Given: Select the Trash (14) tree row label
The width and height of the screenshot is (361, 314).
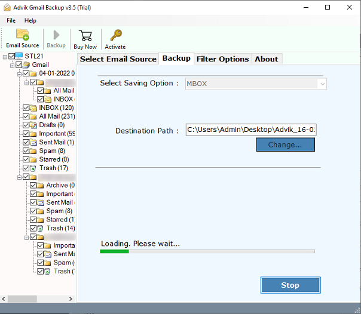Looking at the screenshot, I should coord(61,229).
